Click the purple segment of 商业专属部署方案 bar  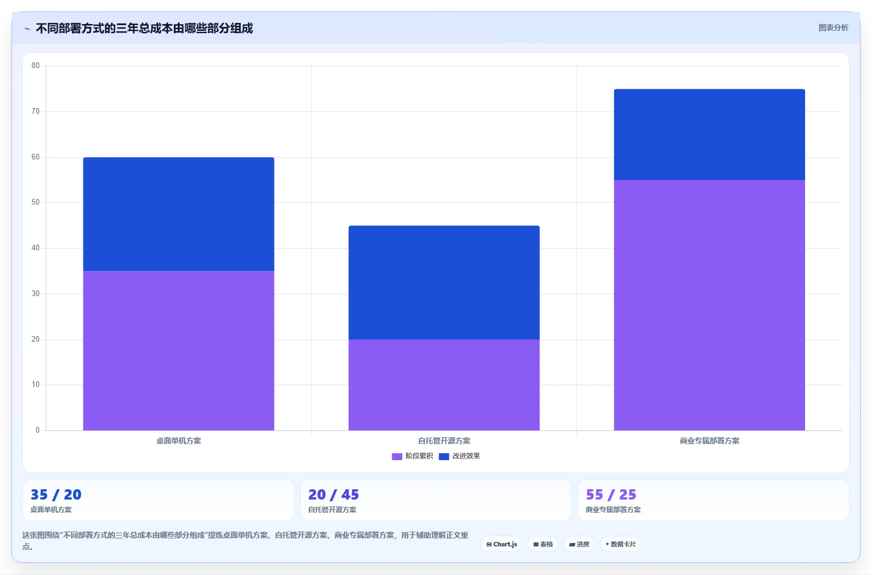click(710, 305)
